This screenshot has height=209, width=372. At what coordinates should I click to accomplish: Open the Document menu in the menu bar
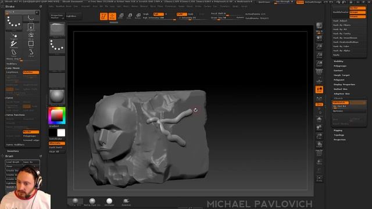tap(85, 6)
